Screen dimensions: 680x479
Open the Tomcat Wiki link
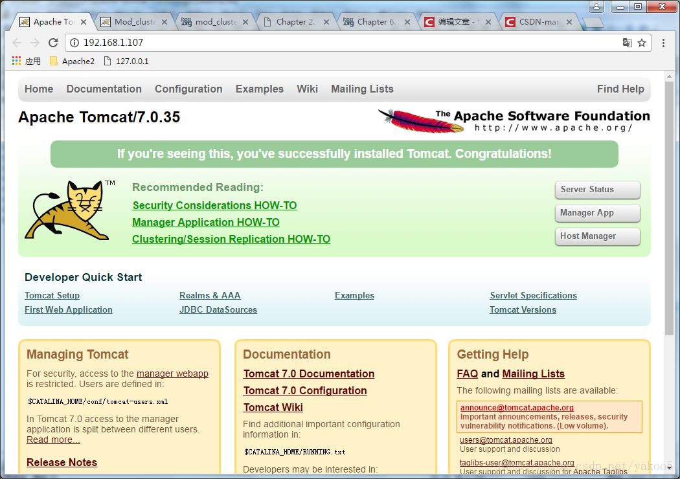coord(273,408)
